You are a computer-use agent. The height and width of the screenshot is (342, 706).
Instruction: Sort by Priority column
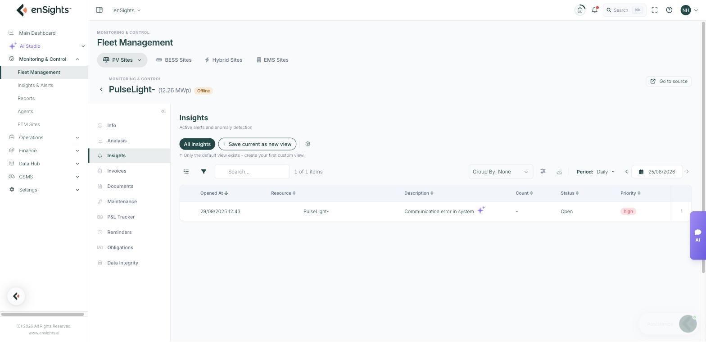click(630, 193)
